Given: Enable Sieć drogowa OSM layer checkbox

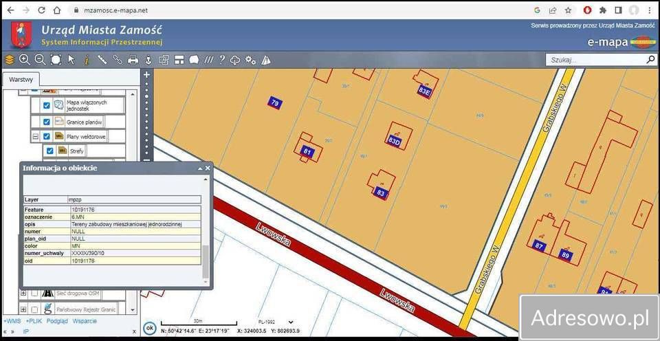Looking at the screenshot, I should [x=34, y=294].
